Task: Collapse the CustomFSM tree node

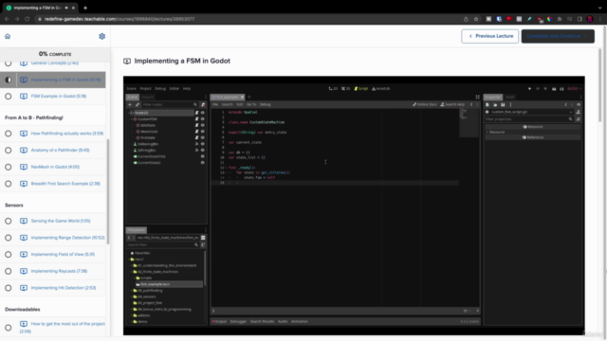Action: click(x=131, y=119)
